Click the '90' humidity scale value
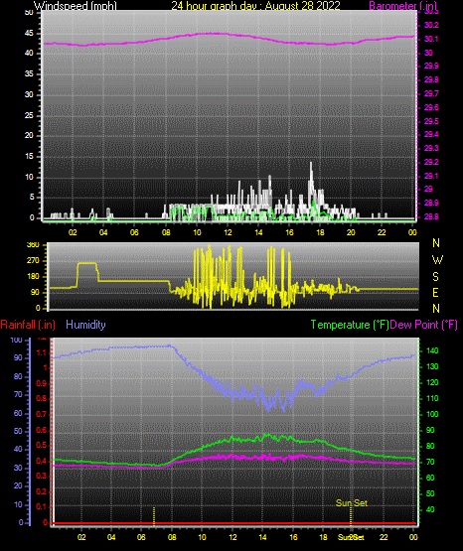 point(18,357)
